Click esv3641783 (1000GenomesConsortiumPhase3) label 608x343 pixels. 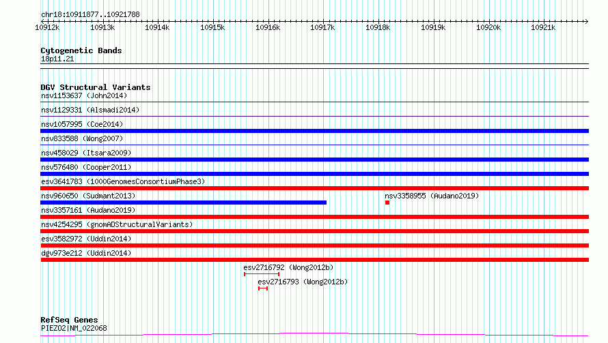[x=123, y=181]
